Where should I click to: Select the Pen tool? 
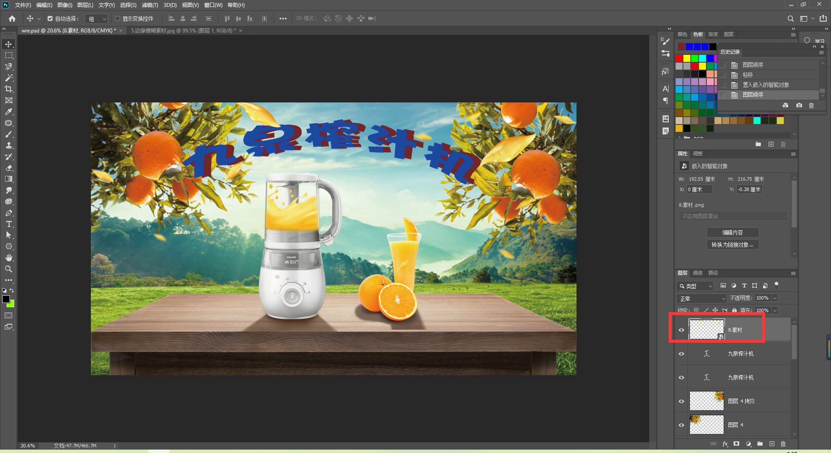click(x=9, y=213)
